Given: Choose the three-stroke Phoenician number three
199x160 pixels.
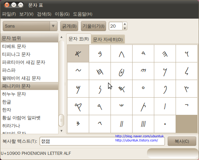Looking at the screenshot, I should point(143,124).
